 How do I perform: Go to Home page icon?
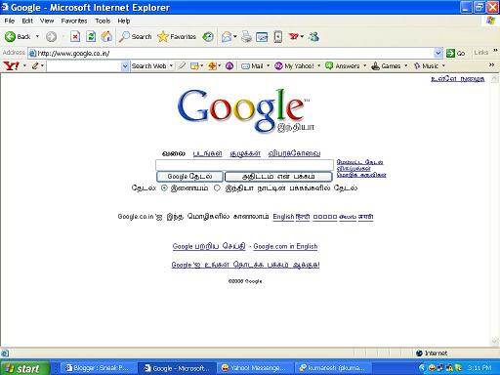pos(106,36)
